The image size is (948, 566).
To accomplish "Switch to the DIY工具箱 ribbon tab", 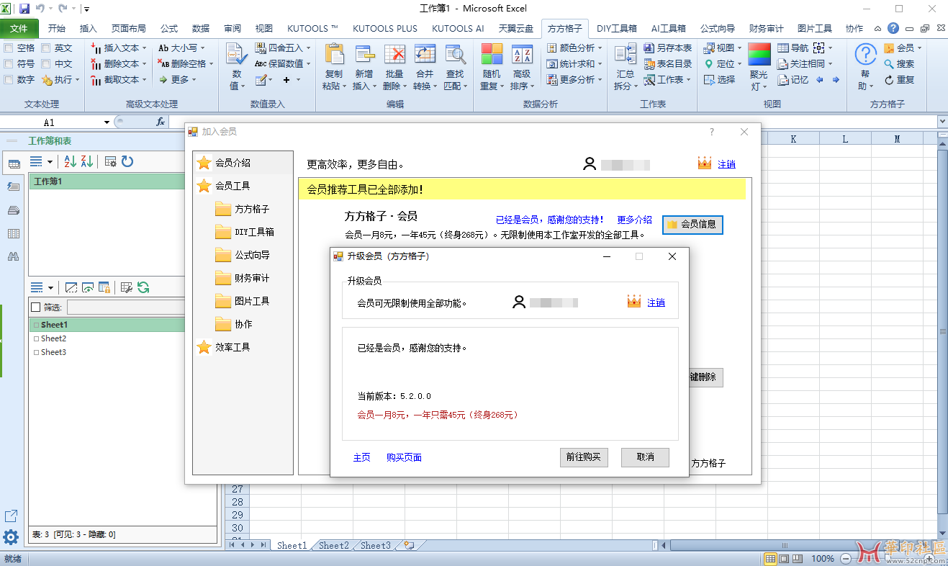I will 617,29.
